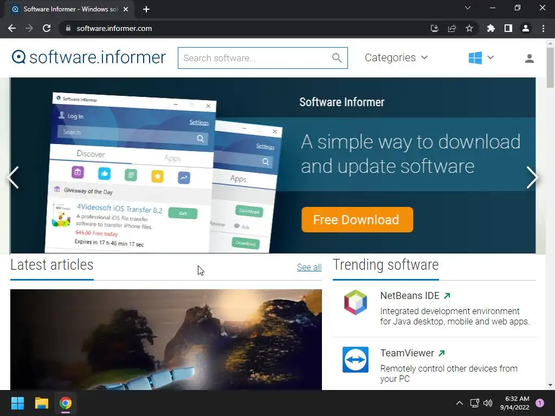Click the volume speaker tray icon
The image size is (555, 416).
click(x=488, y=403)
